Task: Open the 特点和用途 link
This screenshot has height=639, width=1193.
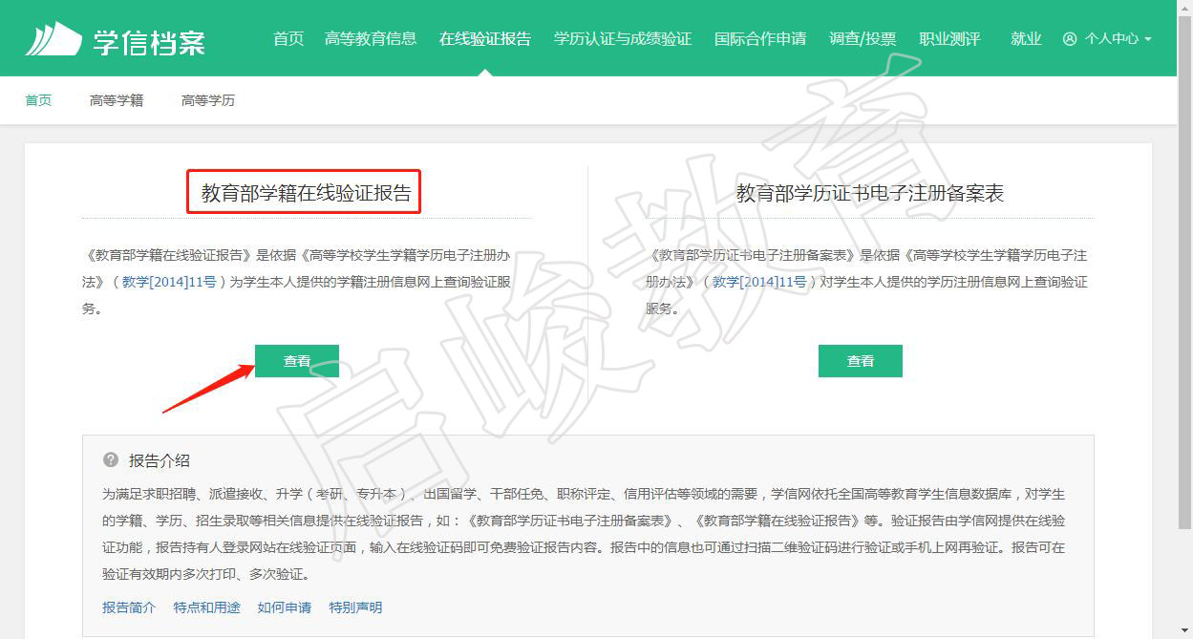Action: click(x=207, y=607)
